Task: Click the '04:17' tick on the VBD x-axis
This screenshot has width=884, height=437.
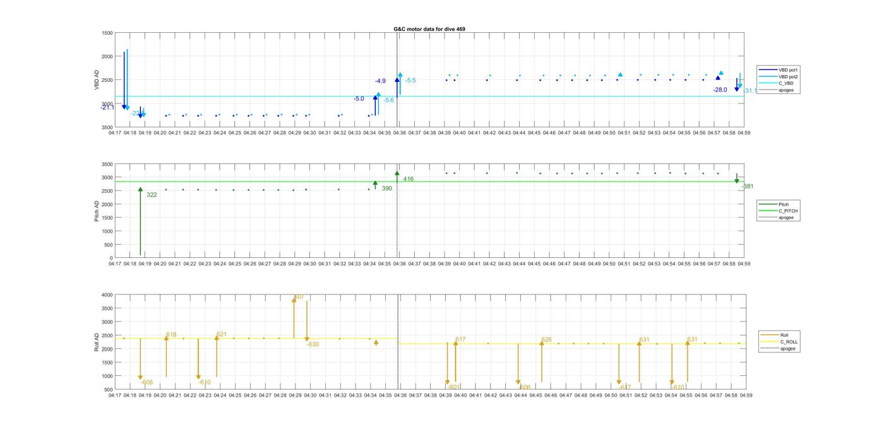Action: point(115,133)
